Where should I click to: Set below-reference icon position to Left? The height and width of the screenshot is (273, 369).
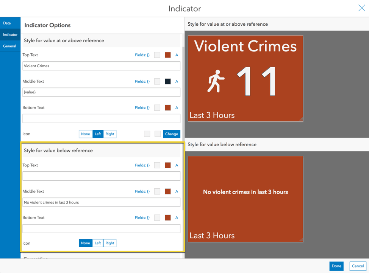(x=98, y=243)
